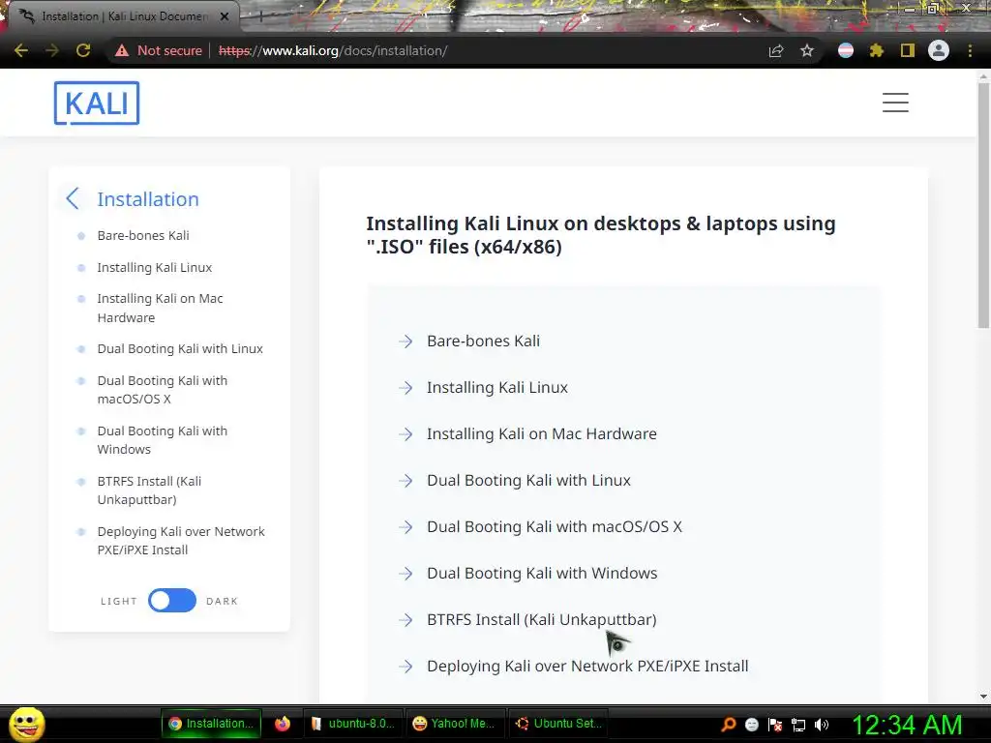Click the back chevron beside Installation
Image resolution: width=991 pixels, height=743 pixels.
[72, 198]
